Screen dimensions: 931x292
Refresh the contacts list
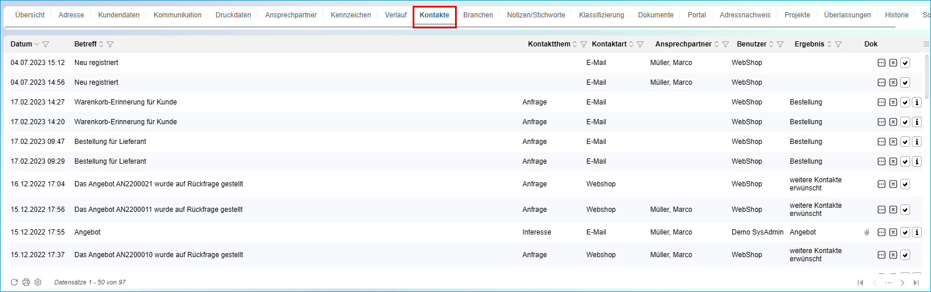click(15, 282)
